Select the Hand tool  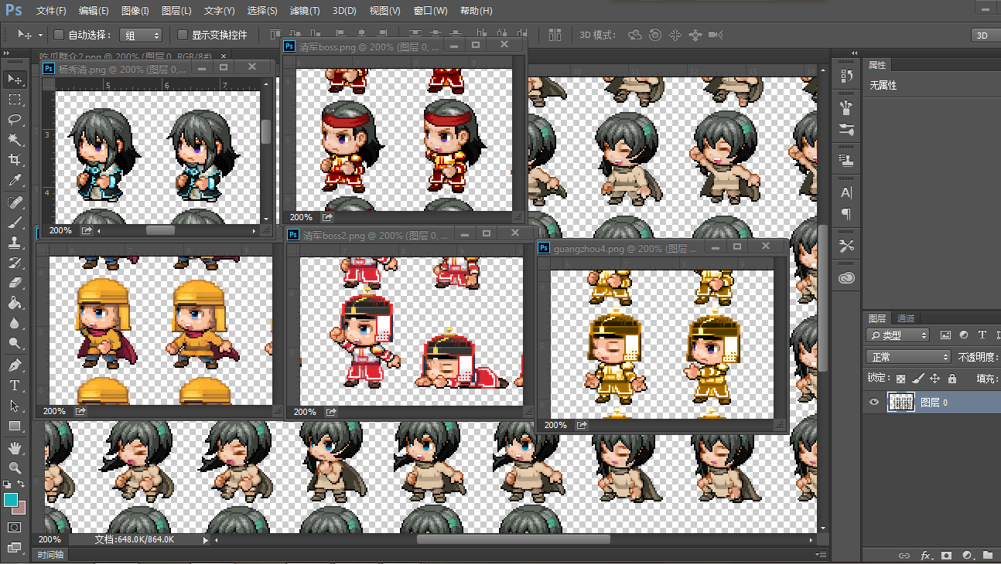click(x=15, y=448)
